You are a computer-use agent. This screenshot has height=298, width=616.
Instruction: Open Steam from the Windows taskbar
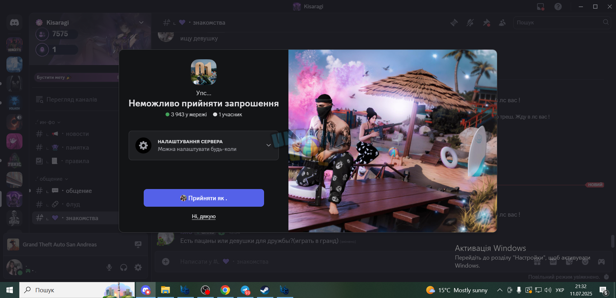[x=265, y=290]
